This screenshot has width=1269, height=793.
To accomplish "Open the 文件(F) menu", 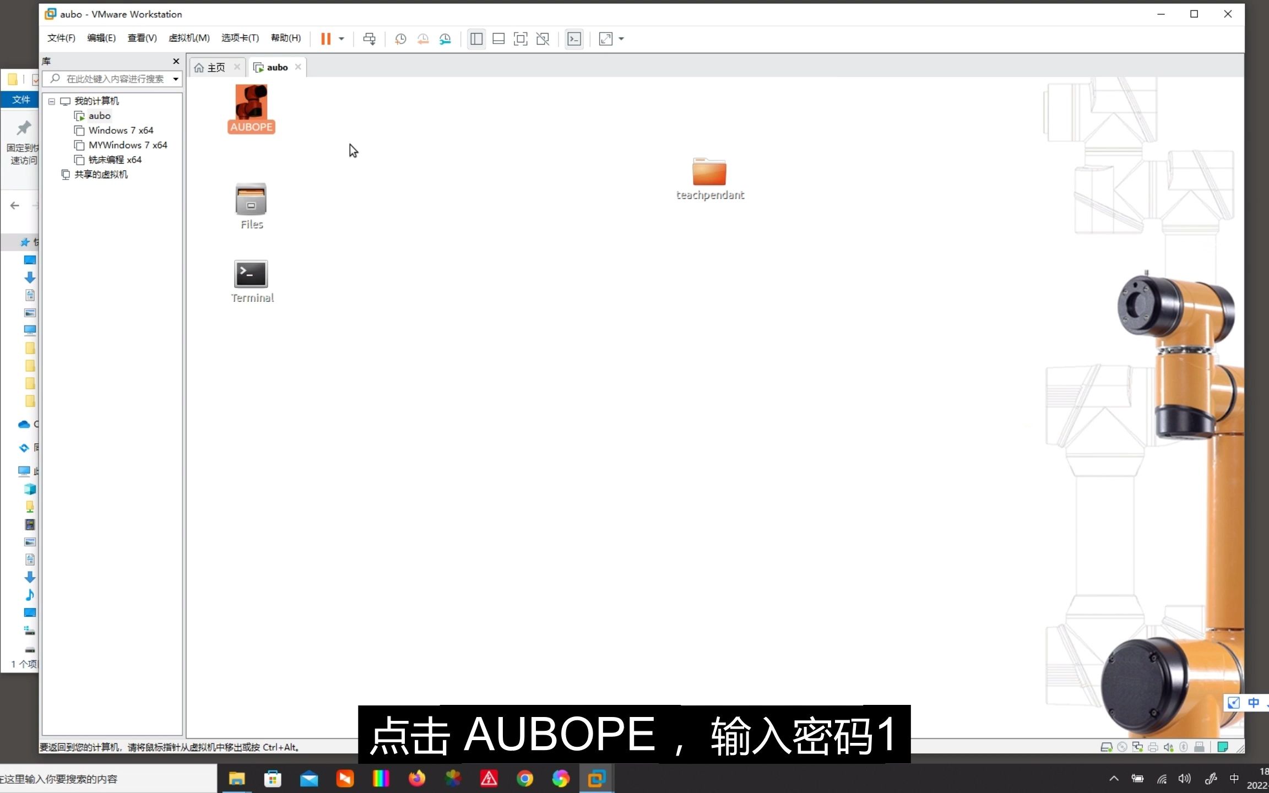I will coord(61,38).
